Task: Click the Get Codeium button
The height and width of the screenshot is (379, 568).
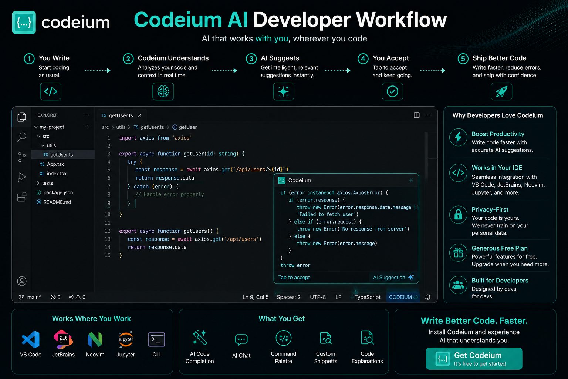Action: point(474,359)
